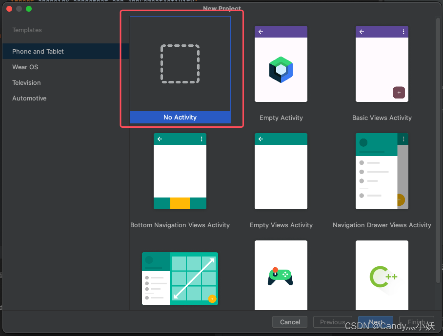Select the Game Activity template with controller icon

281,276
